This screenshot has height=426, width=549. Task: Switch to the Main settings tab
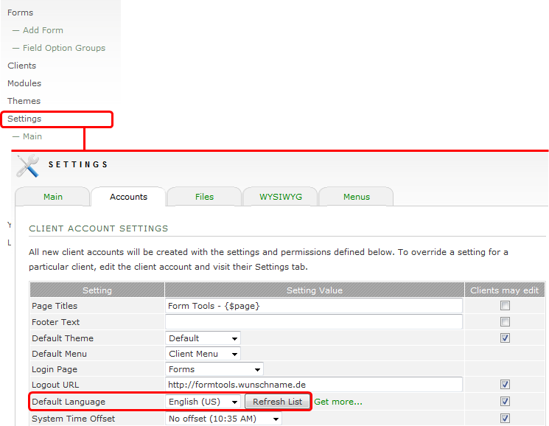click(53, 197)
